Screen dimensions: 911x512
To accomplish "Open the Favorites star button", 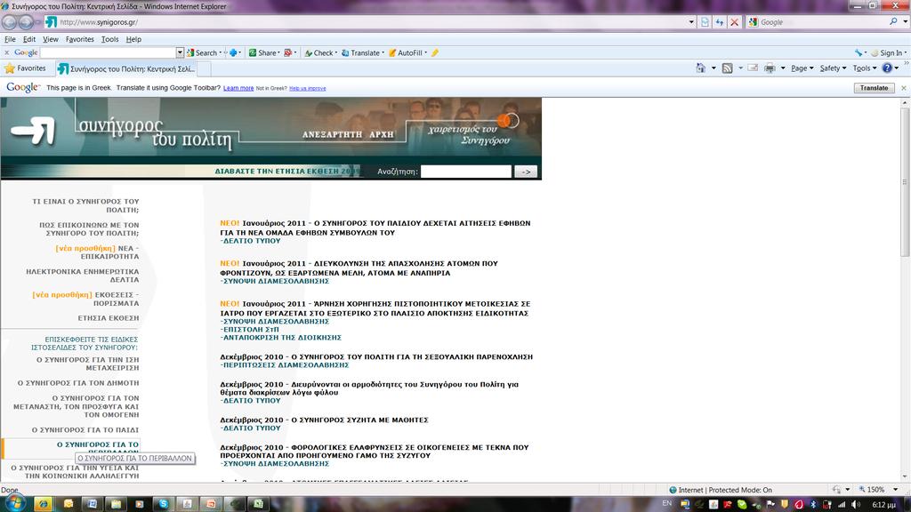I will point(25,68).
